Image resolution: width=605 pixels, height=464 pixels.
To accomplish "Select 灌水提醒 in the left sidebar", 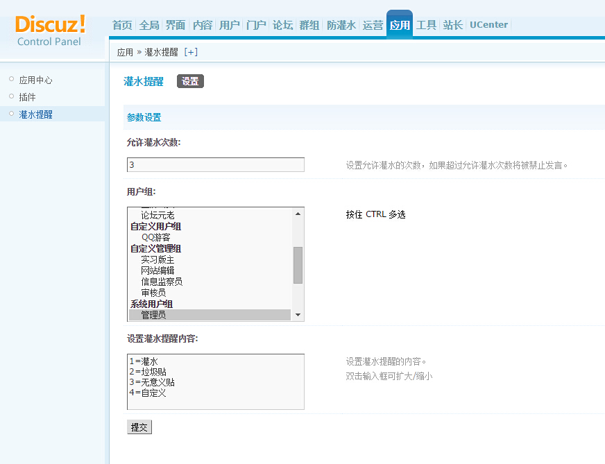I will (x=35, y=114).
